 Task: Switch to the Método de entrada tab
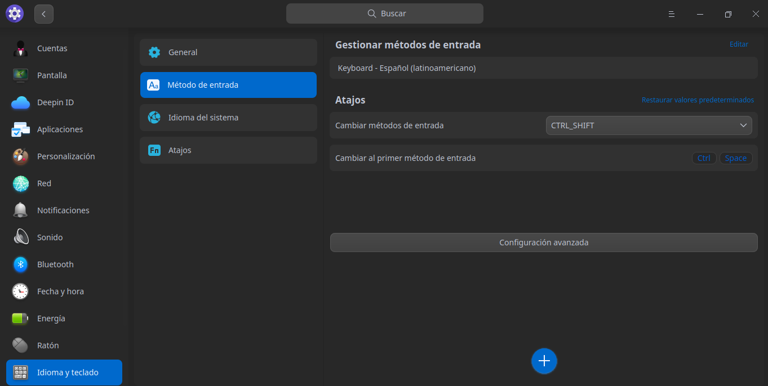click(x=228, y=85)
